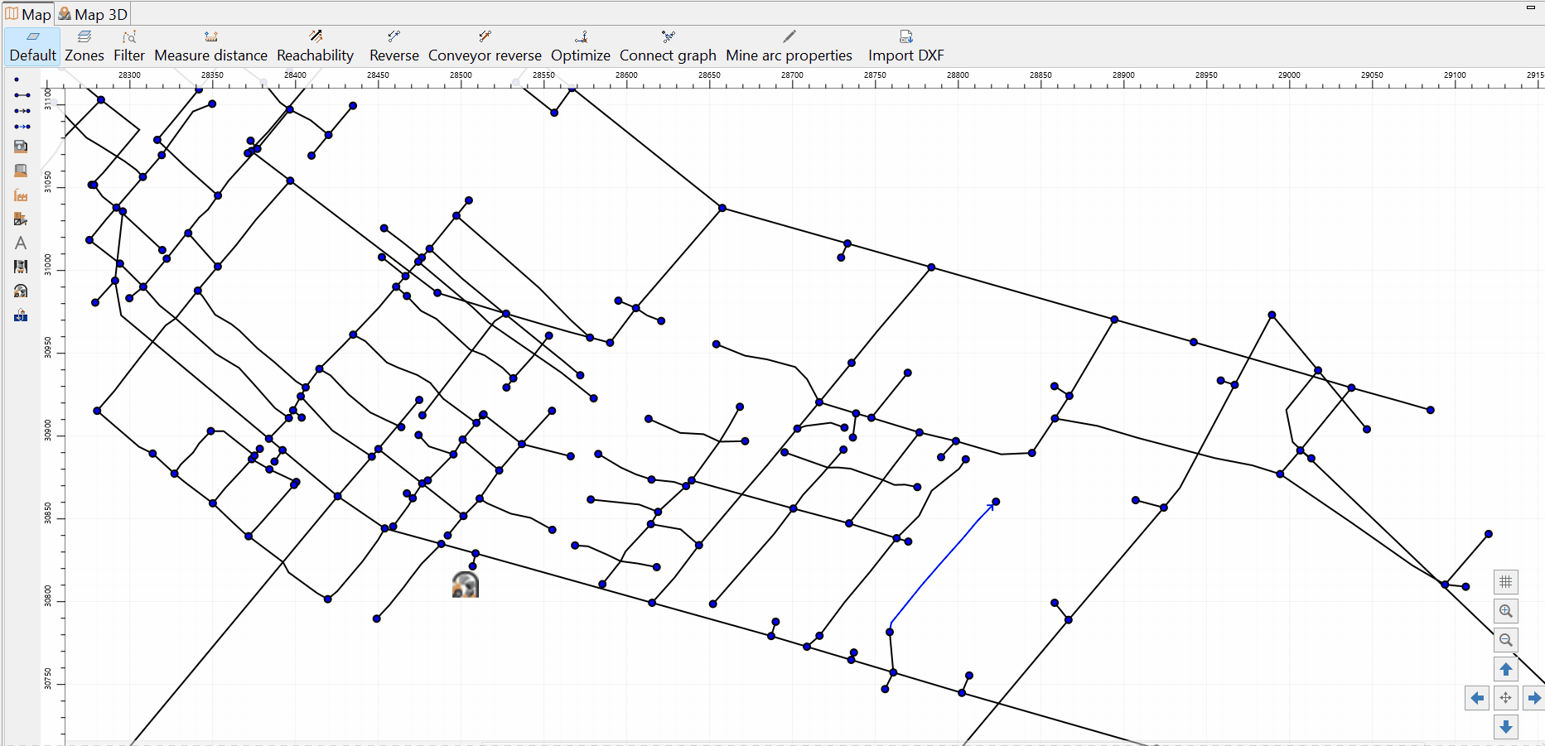Pan the map left with arrow button
The image size is (1545, 746).
tap(1476, 698)
